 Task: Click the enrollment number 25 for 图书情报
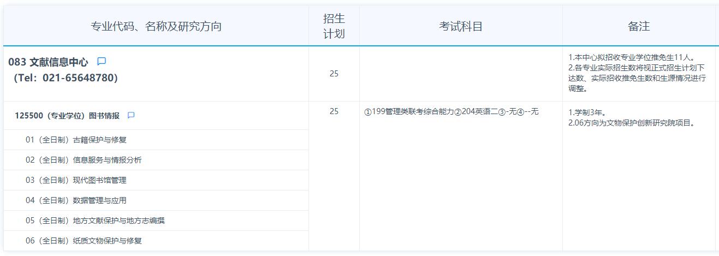pos(334,111)
